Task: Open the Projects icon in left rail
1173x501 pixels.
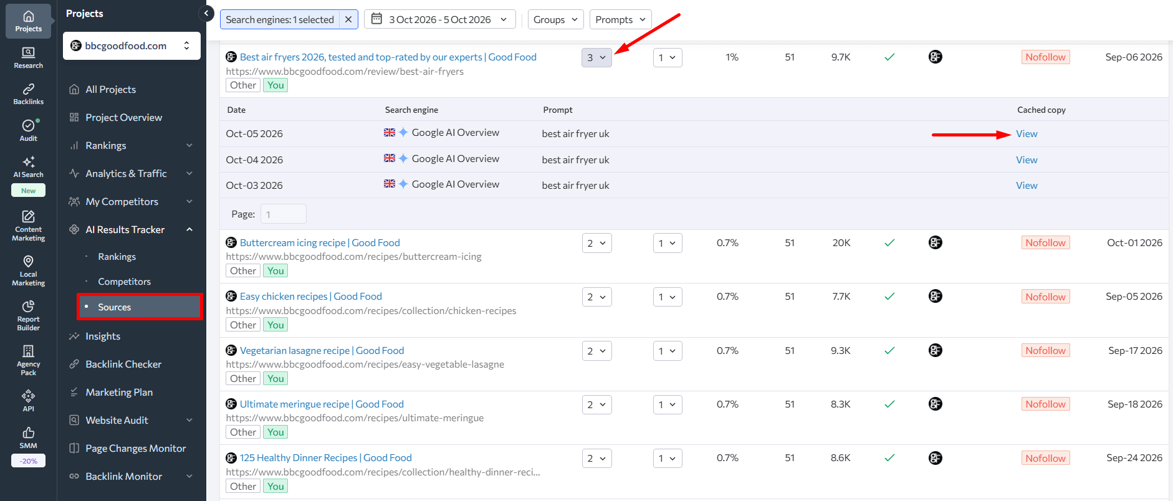Action: pos(28,21)
